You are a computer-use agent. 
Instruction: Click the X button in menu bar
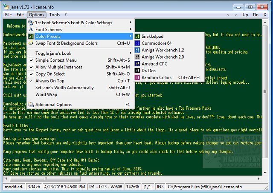click(265, 15)
